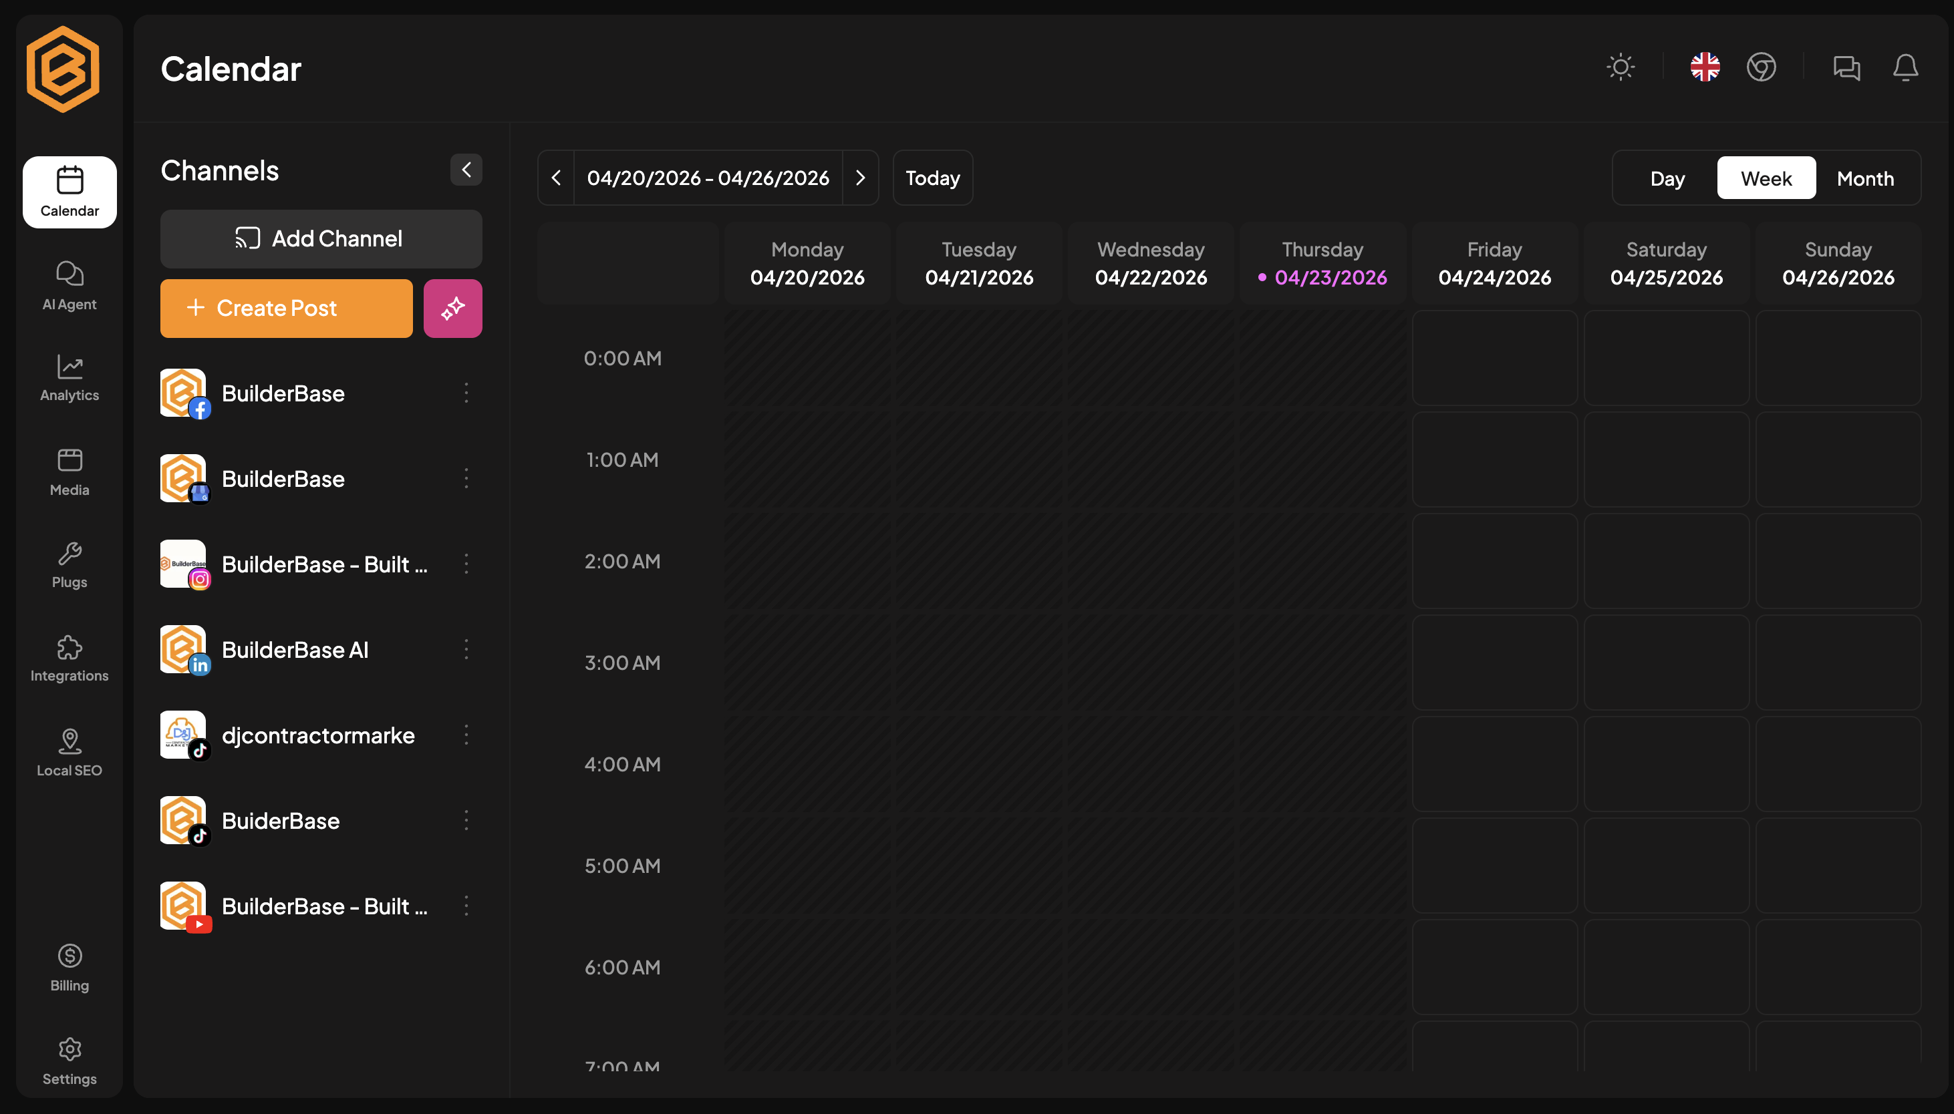This screenshot has height=1114, width=1954.
Task: Select BuilderBase Instagram channel avatar
Action: [184, 564]
